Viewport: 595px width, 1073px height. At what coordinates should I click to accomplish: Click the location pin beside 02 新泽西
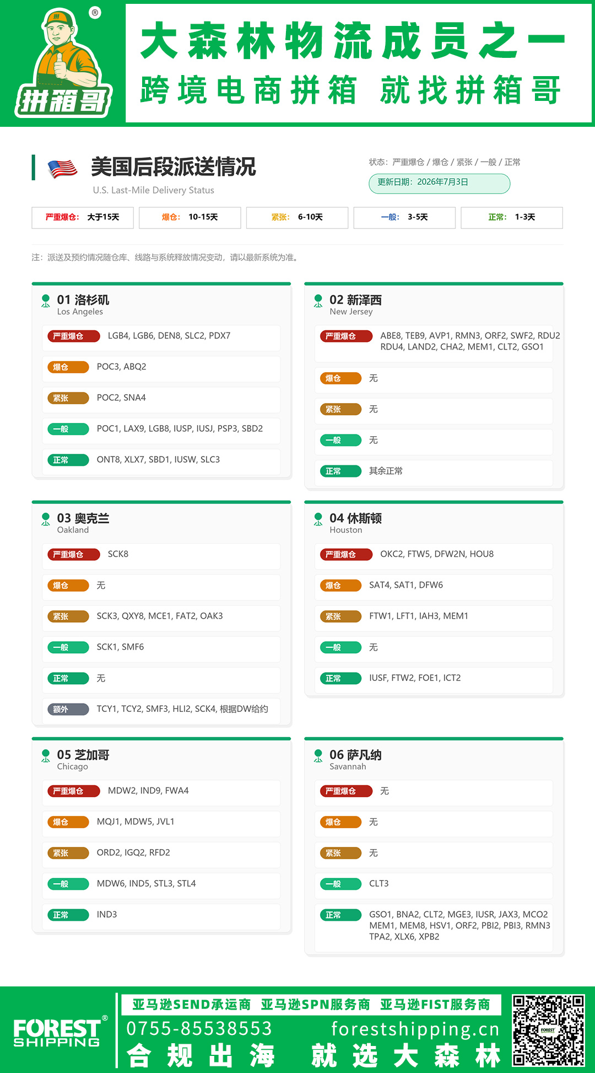pyautogui.click(x=318, y=301)
